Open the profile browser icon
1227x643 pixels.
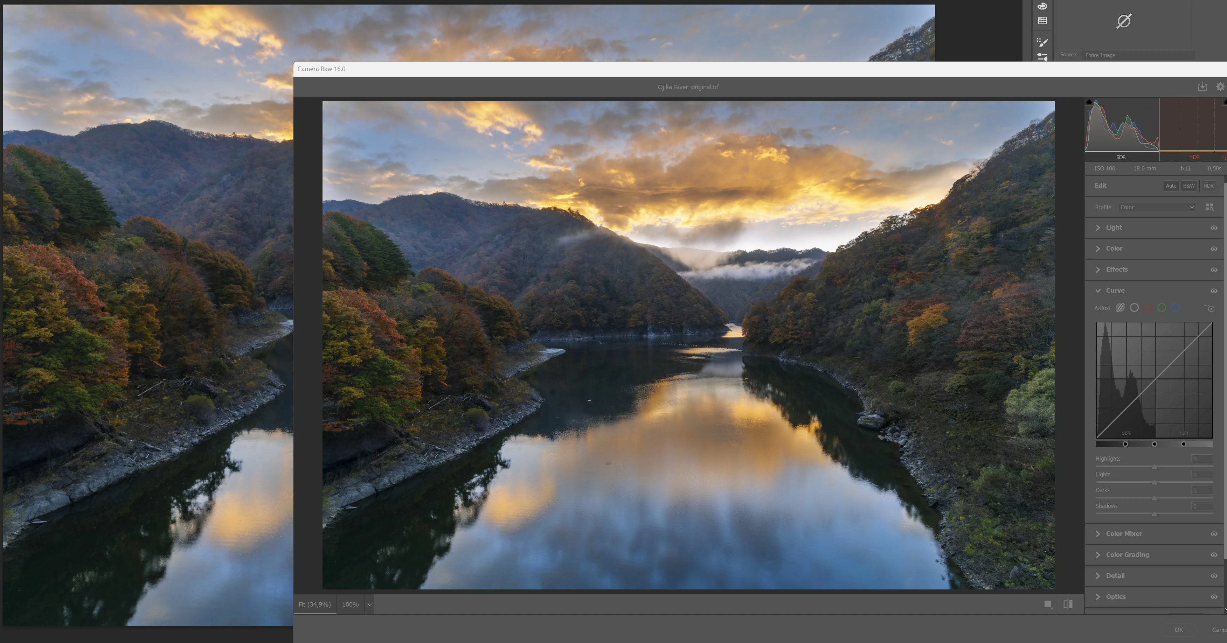1209,207
